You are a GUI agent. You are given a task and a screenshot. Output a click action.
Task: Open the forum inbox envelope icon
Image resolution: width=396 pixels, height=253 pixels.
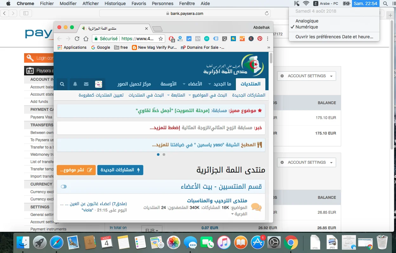coord(86,84)
